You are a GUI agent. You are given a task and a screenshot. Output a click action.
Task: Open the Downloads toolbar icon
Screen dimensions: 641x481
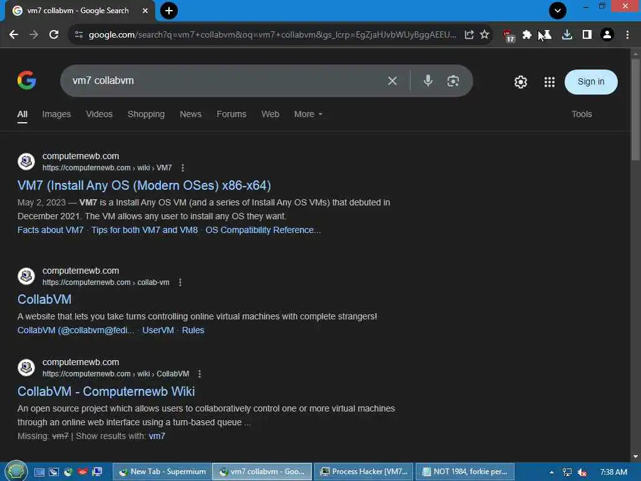point(567,35)
